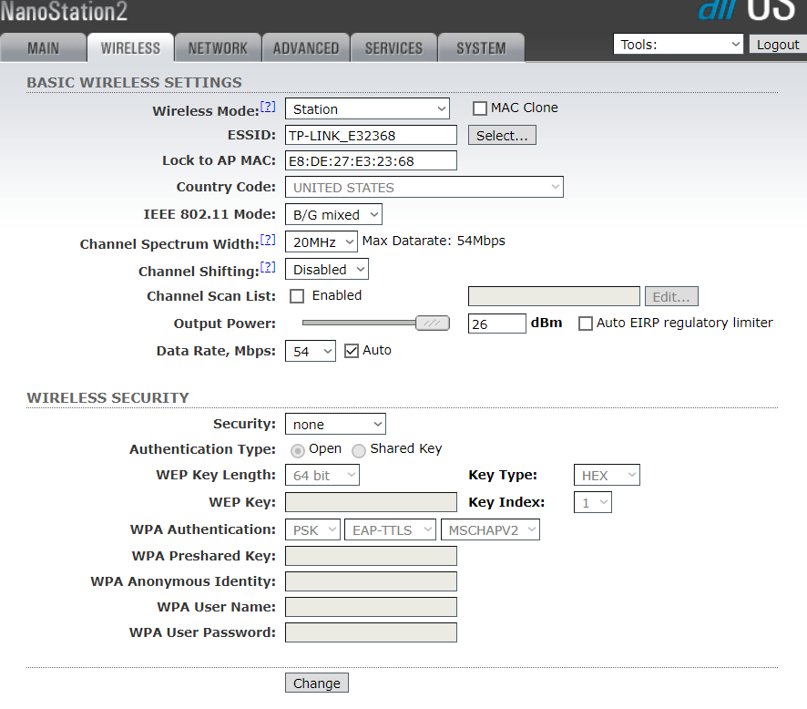The height and width of the screenshot is (709, 807).
Task: Go to the SYSTEM tab
Action: coord(481,48)
